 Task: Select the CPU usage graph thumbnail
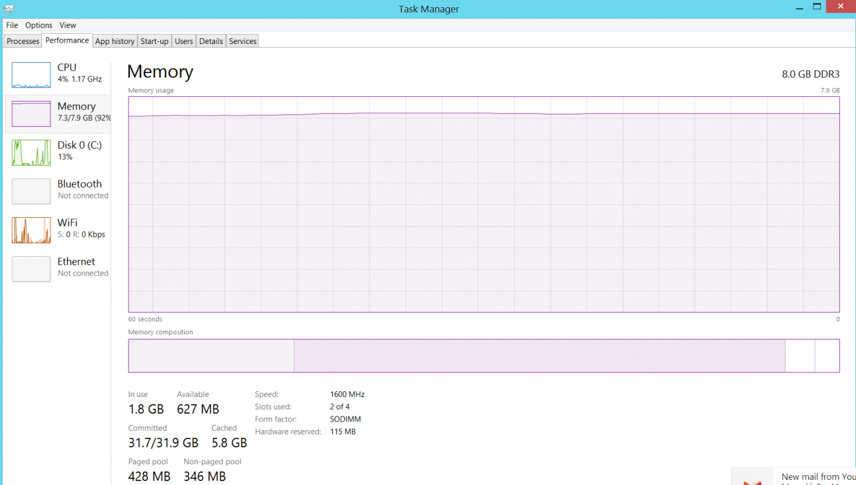pyautogui.click(x=31, y=75)
